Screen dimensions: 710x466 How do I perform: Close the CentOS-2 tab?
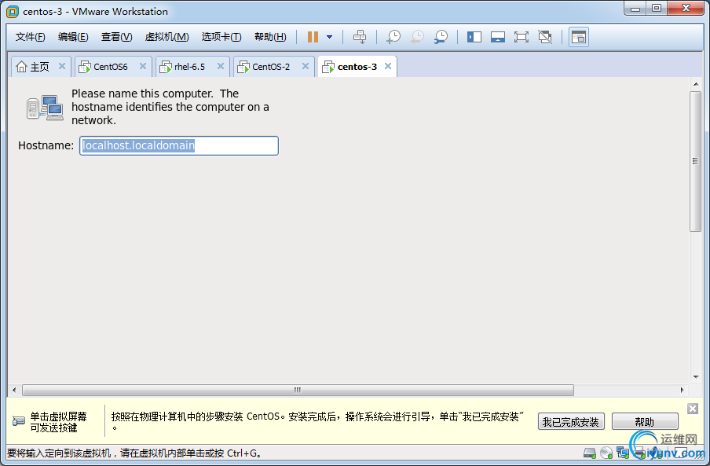coord(306,66)
